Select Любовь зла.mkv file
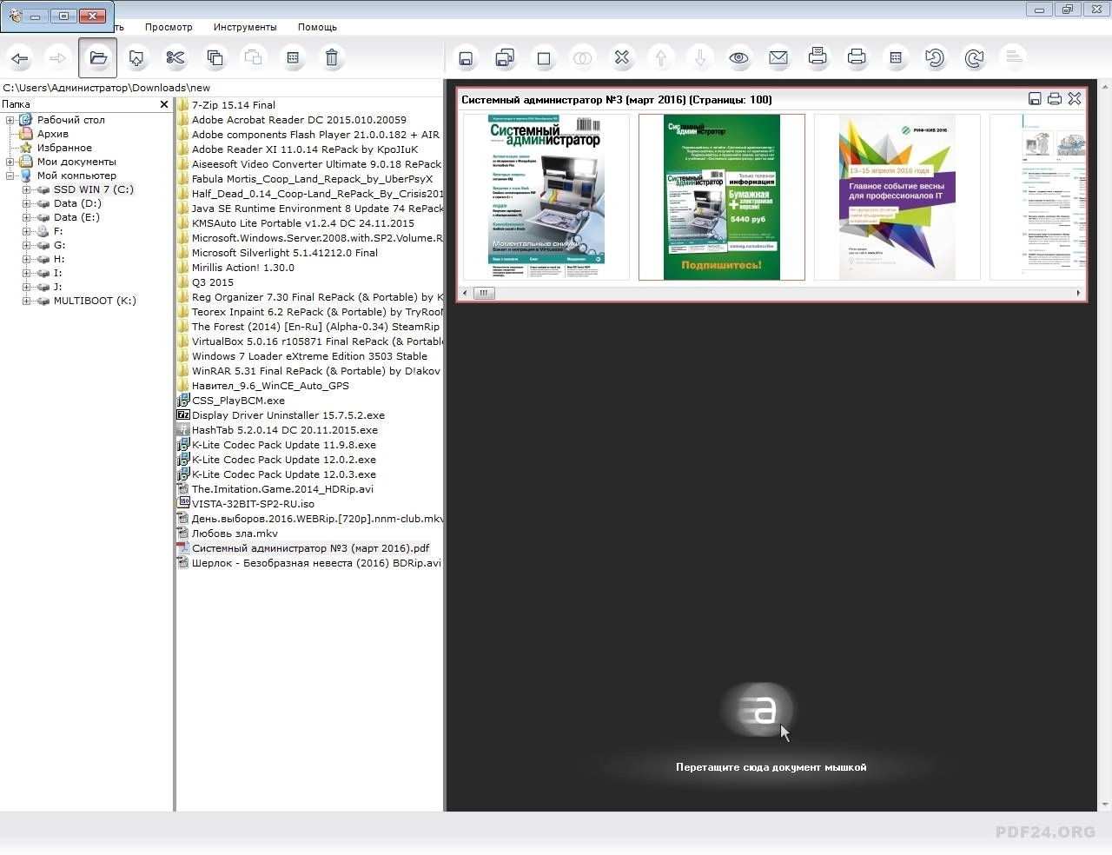1112x855 pixels. (x=235, y=534)
